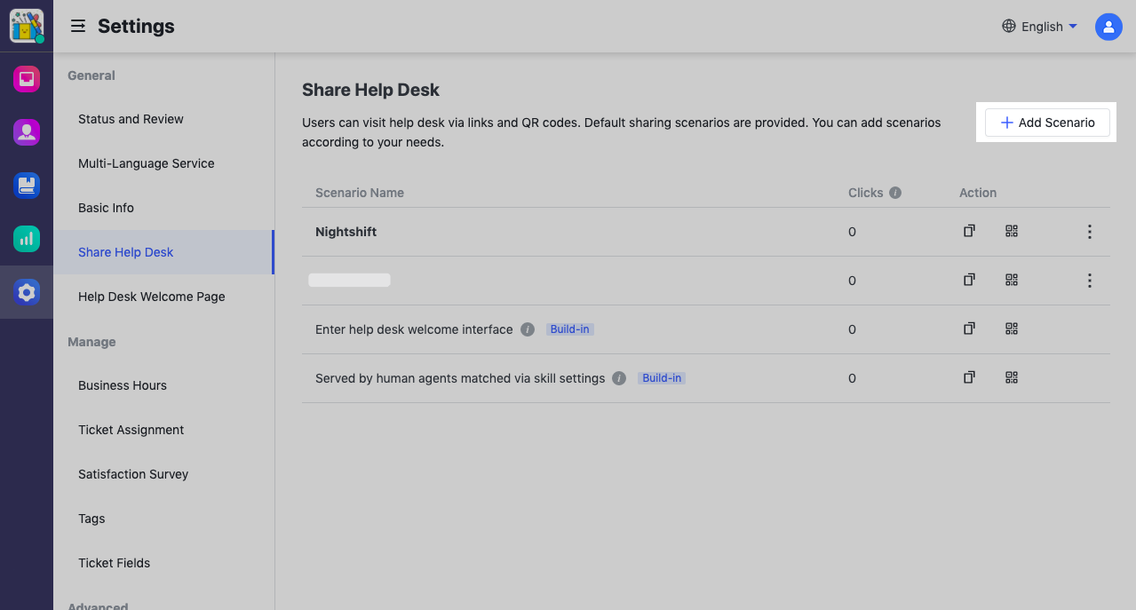Open the knowledge base book icon
This screenshot has width=1136, height=610.
[x=26, y=185]
